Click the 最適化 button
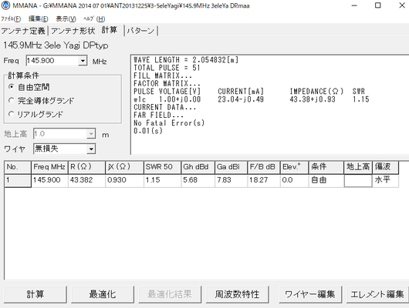This screenshot has width=409, height=308. point(103,294)
